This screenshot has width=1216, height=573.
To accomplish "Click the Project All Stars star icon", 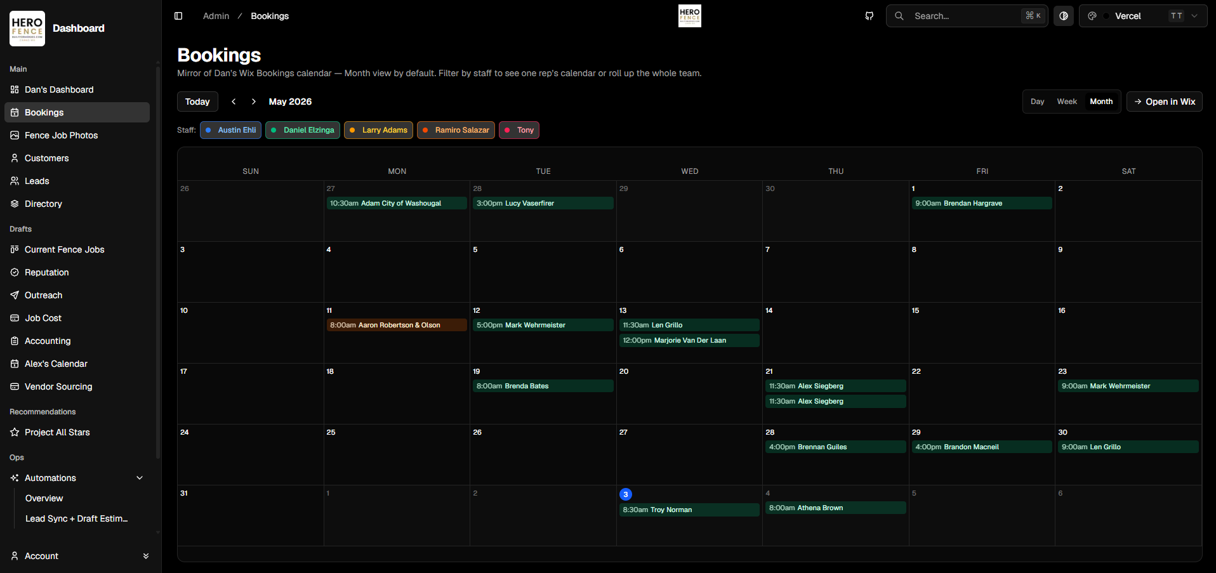I will pos(15,432).
